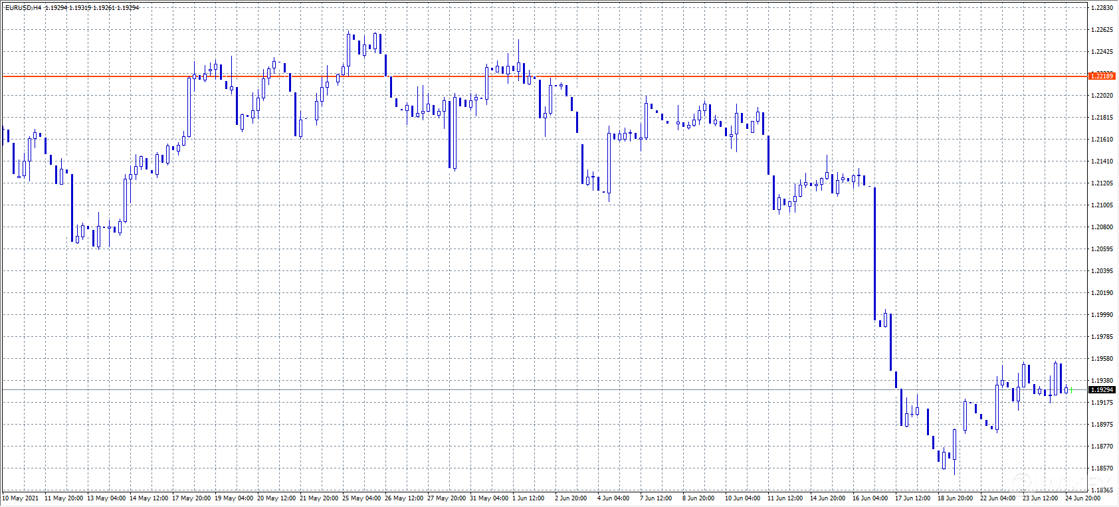Click the 1.20190 price axis label
This screenshot has height=507, width=1119.
click(x=1102, y=293)
